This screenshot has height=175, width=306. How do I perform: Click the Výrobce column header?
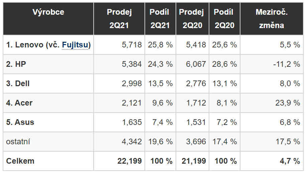[x=48, y=12]
